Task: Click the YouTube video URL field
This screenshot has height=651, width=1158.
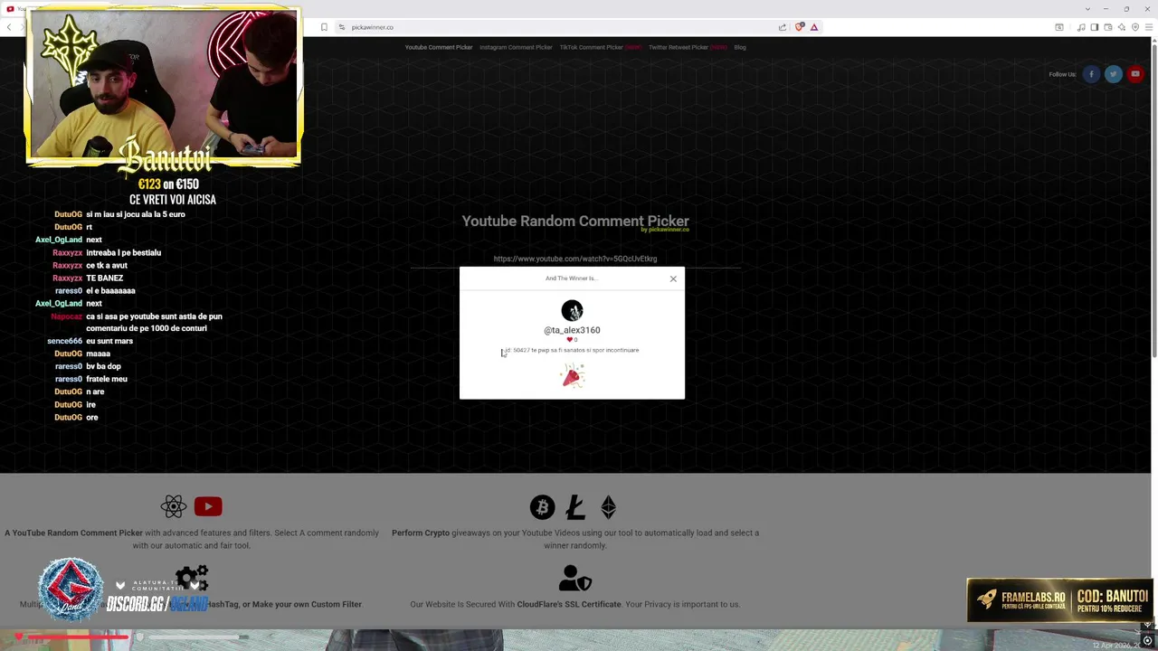Action: [x=575, y=259]
